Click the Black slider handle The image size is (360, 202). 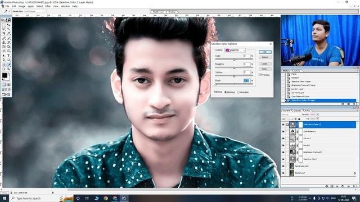215,85
